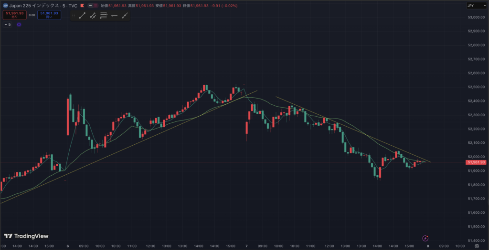Select the trend line drawing tool

coord(82,16)
